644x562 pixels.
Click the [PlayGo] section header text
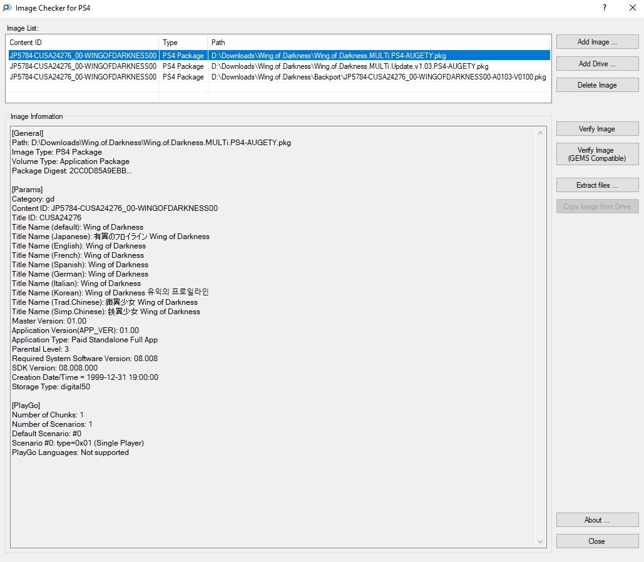26,406
